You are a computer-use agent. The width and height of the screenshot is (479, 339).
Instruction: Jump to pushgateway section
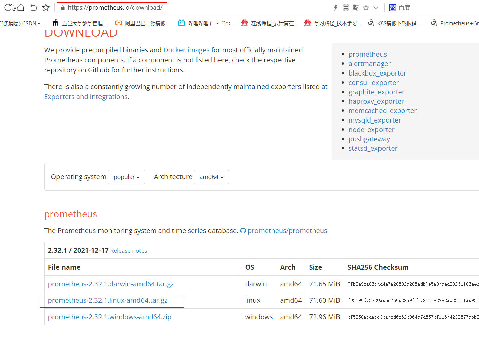[x=369, y=139]
